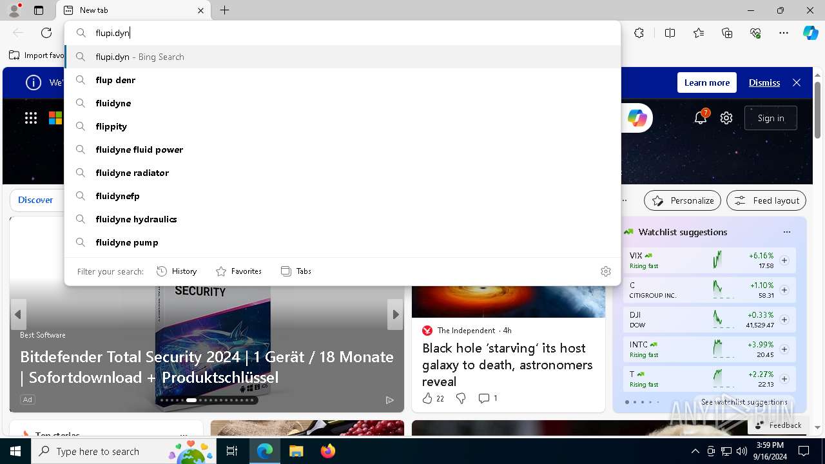Open Collections icon
The image size is (825, 464).
coord(727,33)
